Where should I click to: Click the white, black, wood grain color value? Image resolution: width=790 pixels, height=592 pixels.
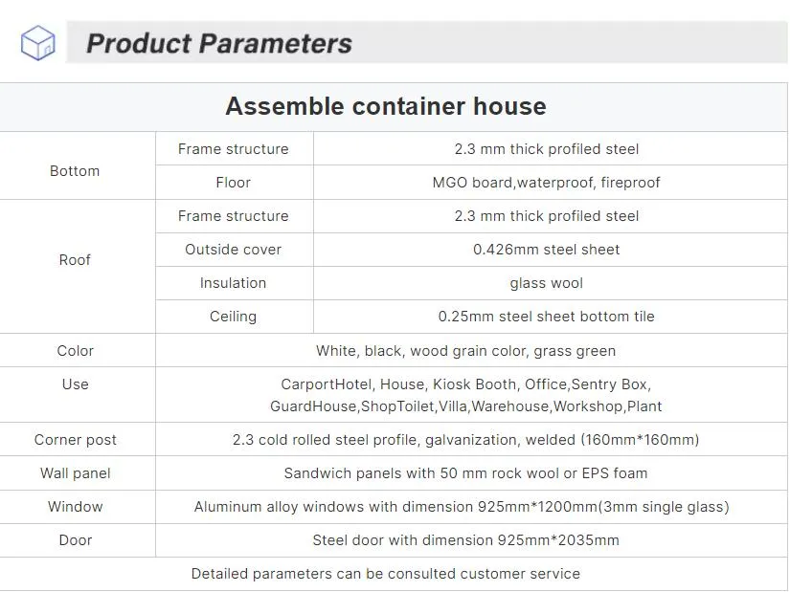465,351
